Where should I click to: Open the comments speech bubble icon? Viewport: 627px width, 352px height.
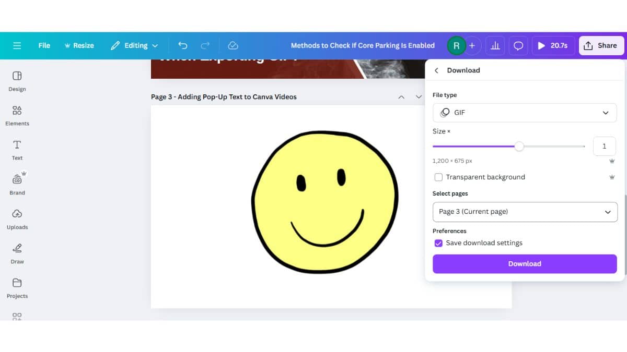pos(518,45)
